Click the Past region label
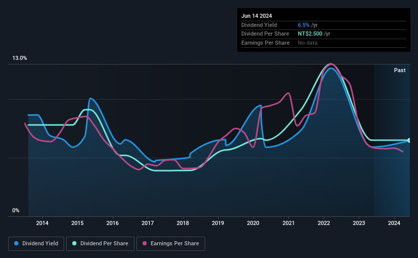The image size is (418, 258). point(400,70)
